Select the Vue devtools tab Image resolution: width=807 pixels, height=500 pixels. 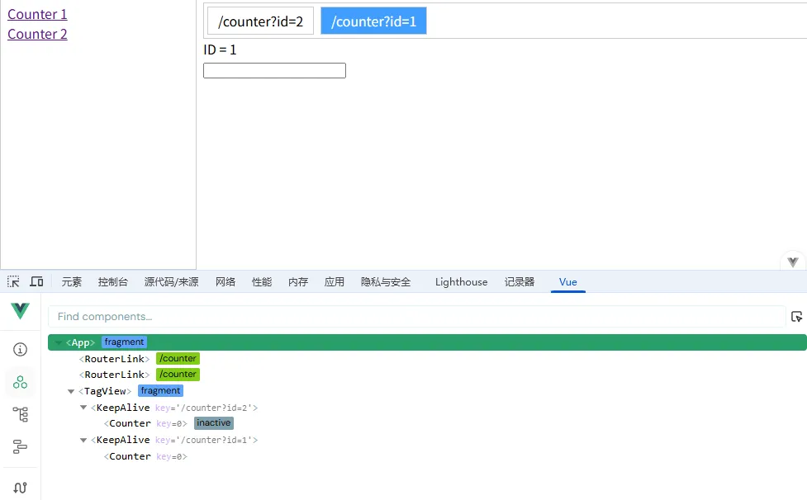pos(567,281)
